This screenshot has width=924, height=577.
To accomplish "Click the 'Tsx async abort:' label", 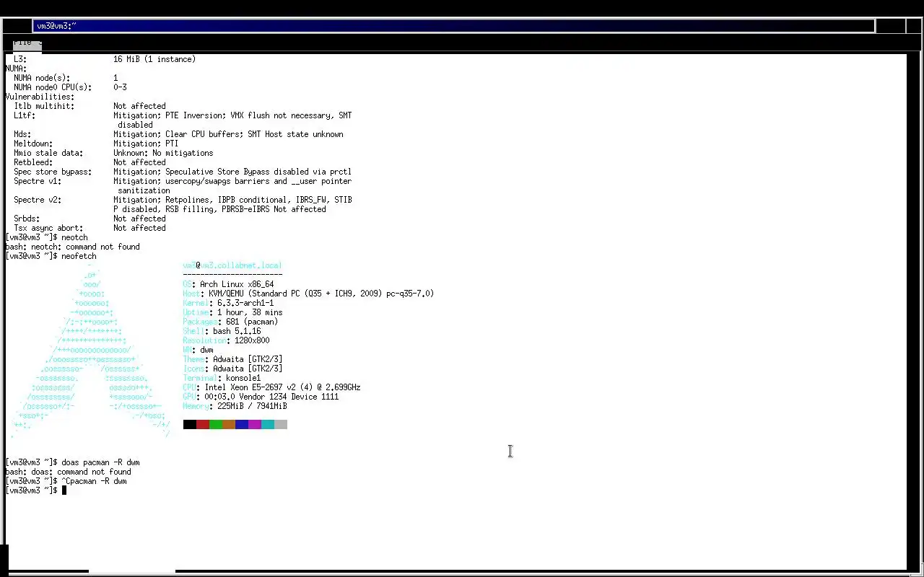I will pyautogui.click(x=48, y=228).
